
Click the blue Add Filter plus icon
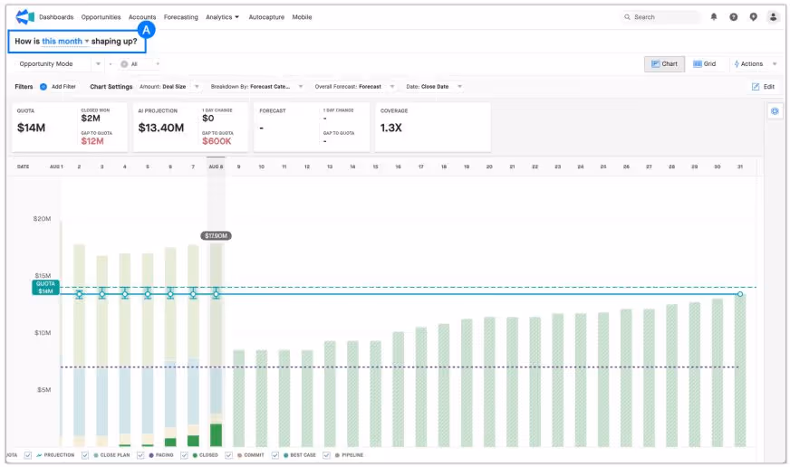[43, 87]
